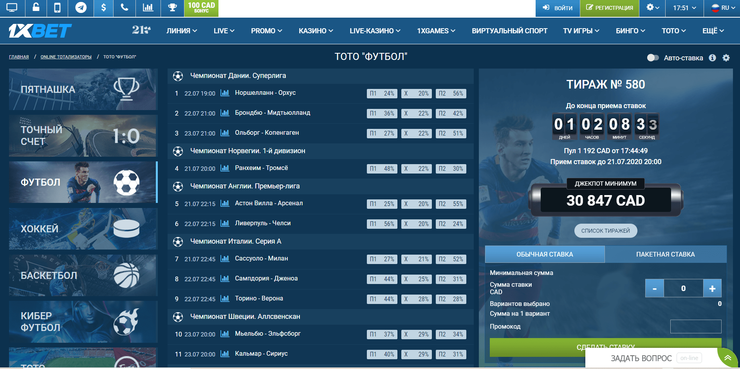Open the RU language dropdown
Viewport: 740px width, 369px height.
(723, 8)
